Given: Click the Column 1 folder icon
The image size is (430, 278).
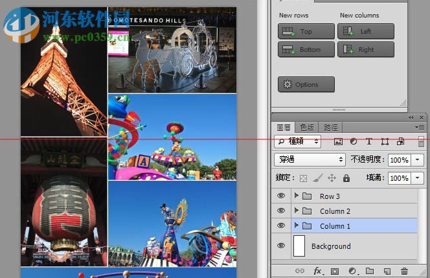Looking at the screenshot, I should [307, 226].
